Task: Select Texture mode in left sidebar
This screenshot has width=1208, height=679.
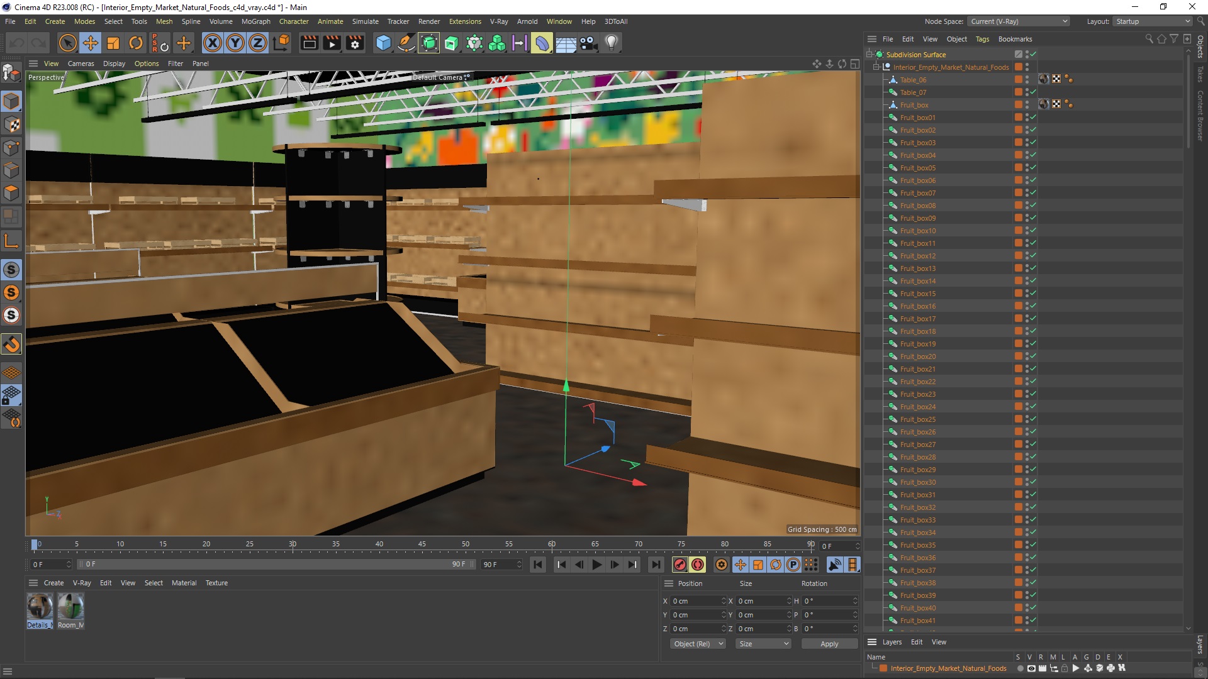Action: pos(11,124)
